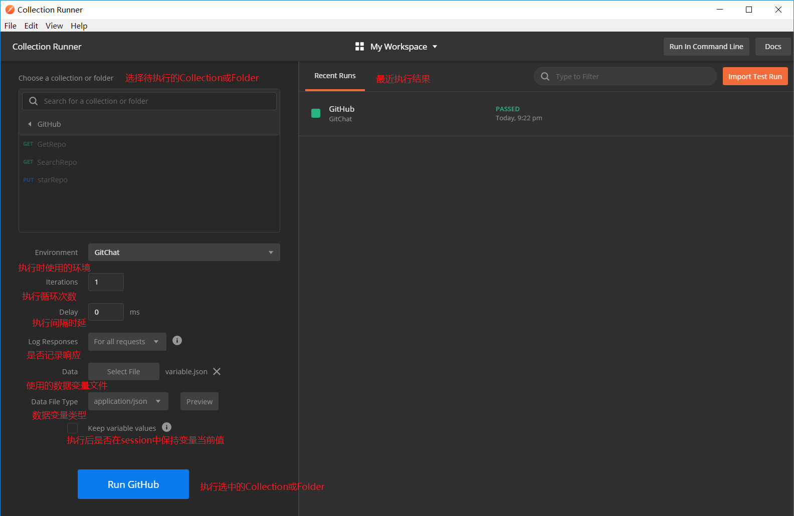Viewport: 794px width, 516px height.
Task: Click the Delay input field
Action: [106, 312]
